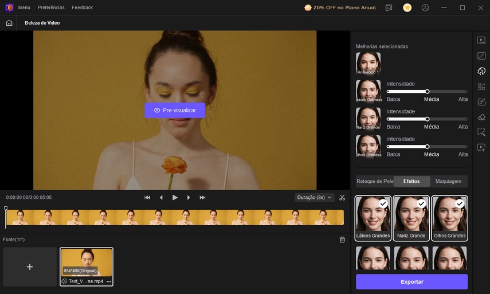The width and height of the screenshot is (490, 294).
Task: Open the Feedback menu item
Action: 82,7
